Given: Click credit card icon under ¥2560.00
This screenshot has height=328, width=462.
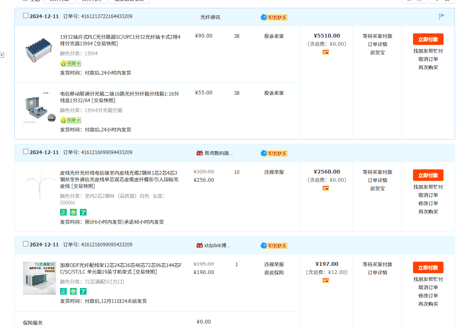Looking at the screenshot, I should click(326, 188).
